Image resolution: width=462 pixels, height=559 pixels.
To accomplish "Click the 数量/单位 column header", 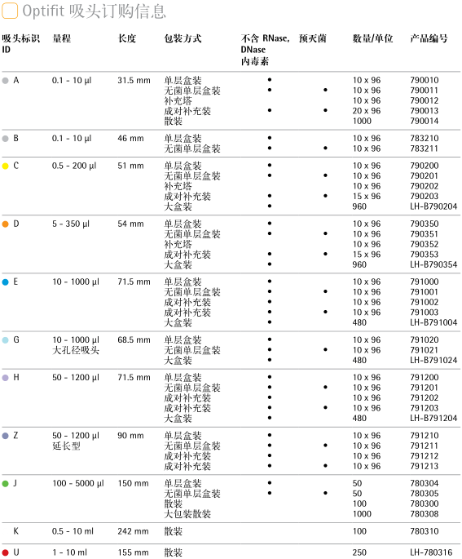I will tap(372, 38).
